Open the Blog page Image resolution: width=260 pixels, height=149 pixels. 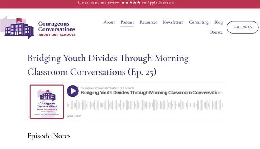[218, 22]
